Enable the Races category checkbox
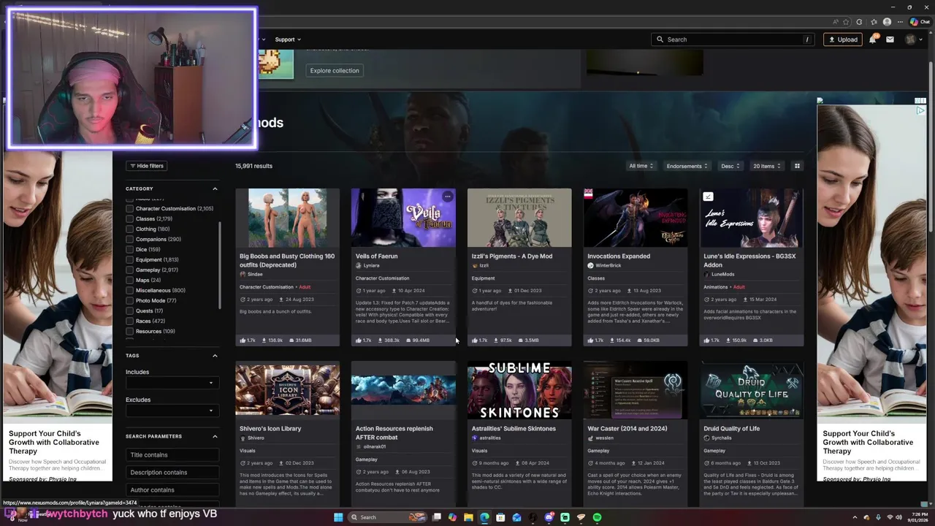 (x=129, y=321)
